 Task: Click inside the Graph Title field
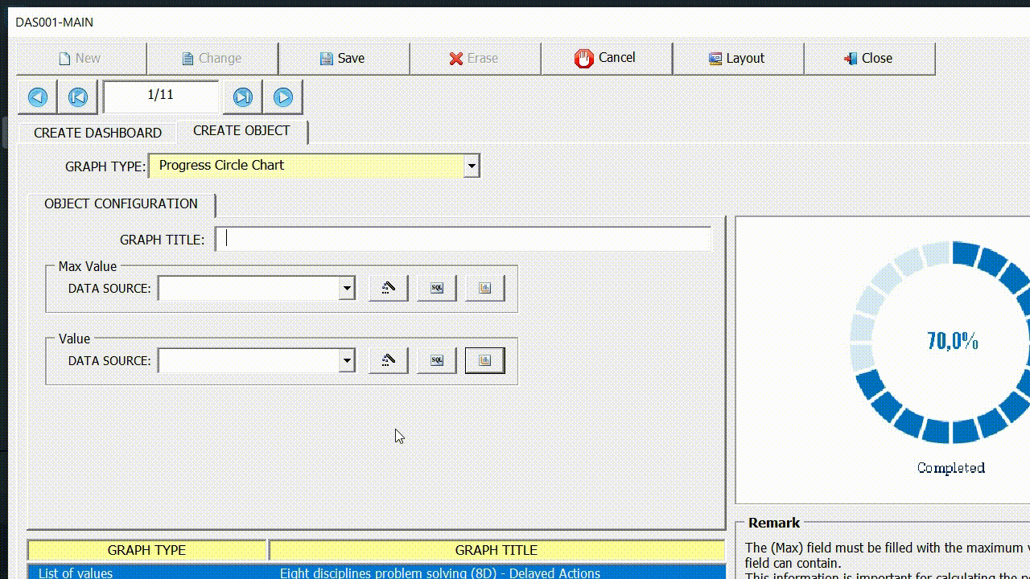pos(463,239)
